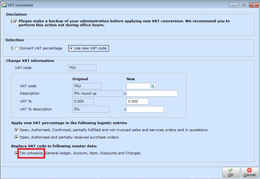The width and height of the screenshot is (260, 179).
Task: Open the New VAT code lookup browser
Action: click(153, 86)
